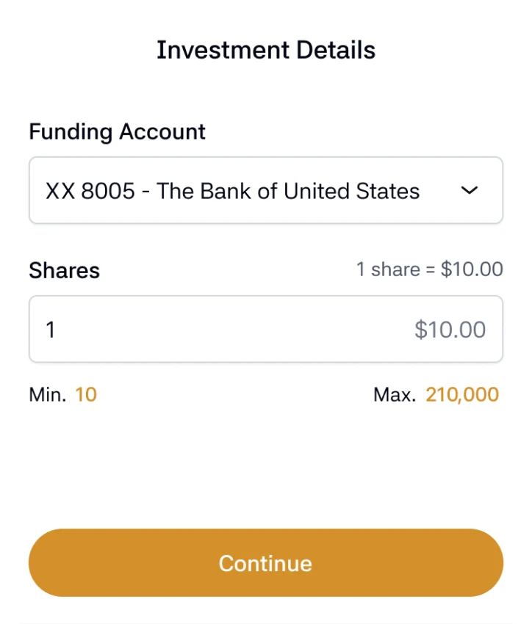This screenshot has height=624, width=532.
Task: Click the "Max." label
Action: tap(395, 395)
